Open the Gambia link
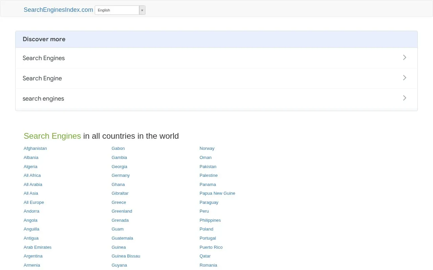The height and width of the screenshot is (270, 433). coord(119,158)
